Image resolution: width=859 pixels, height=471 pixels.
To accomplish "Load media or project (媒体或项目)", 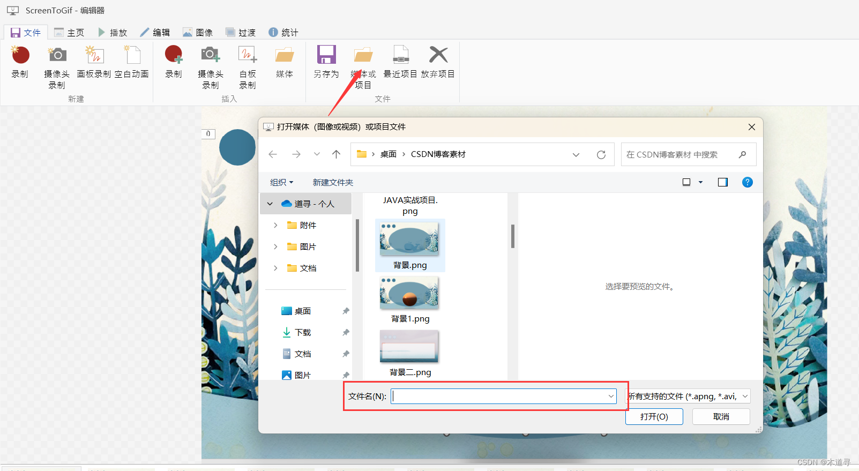I will pos(363,67).
